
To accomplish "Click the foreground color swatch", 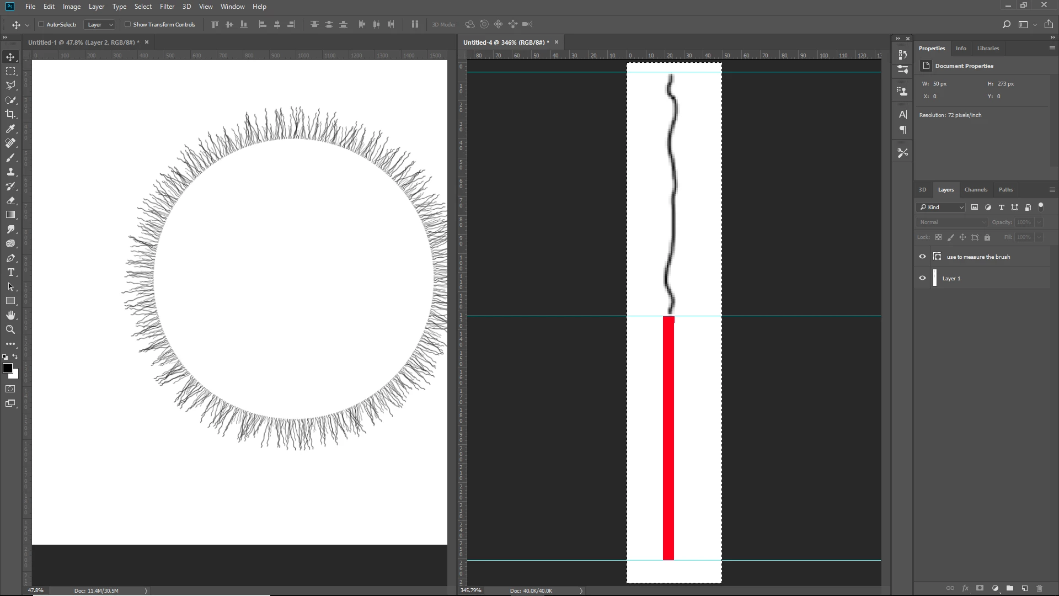I will click(x=8, y=368).
